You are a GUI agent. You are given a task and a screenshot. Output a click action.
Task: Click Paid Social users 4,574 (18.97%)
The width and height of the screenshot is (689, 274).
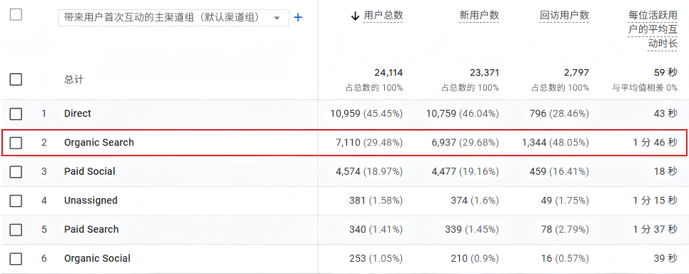(369, 172)
